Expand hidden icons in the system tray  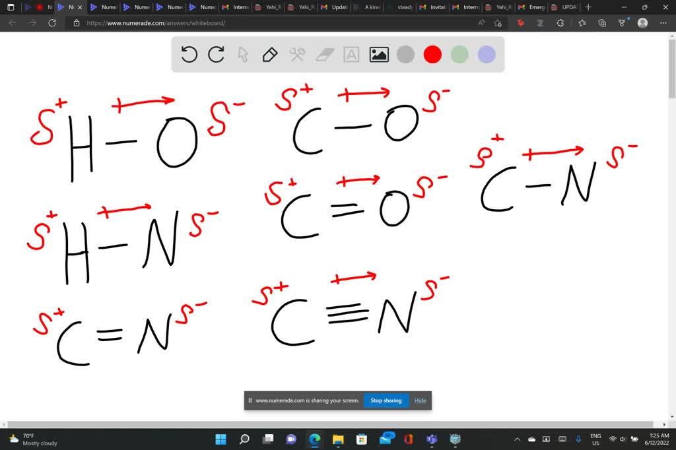point(517,439)
